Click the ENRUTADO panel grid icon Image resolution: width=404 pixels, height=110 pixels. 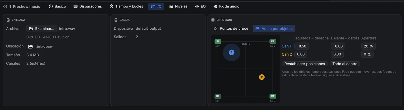pyautogui.click(x=213, y=20)
